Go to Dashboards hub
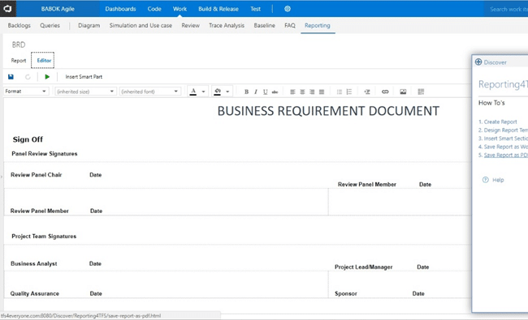This screenshot has height=320, width=528. (120, 9)
